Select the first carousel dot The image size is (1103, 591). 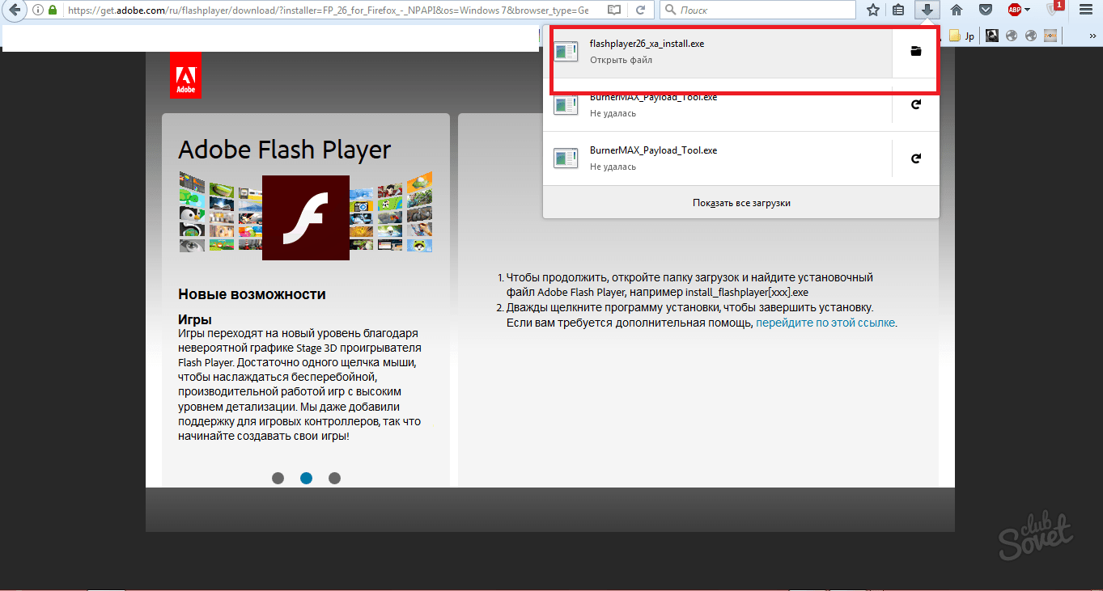click(278, 478)
